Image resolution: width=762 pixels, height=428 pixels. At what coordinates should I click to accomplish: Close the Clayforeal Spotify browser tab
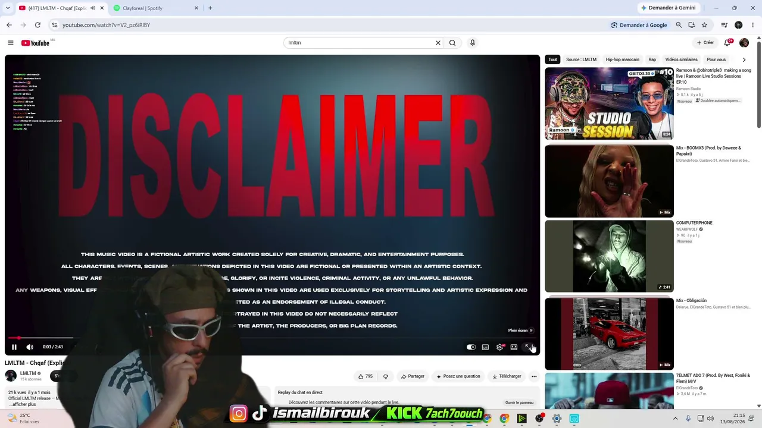(196, 8)
